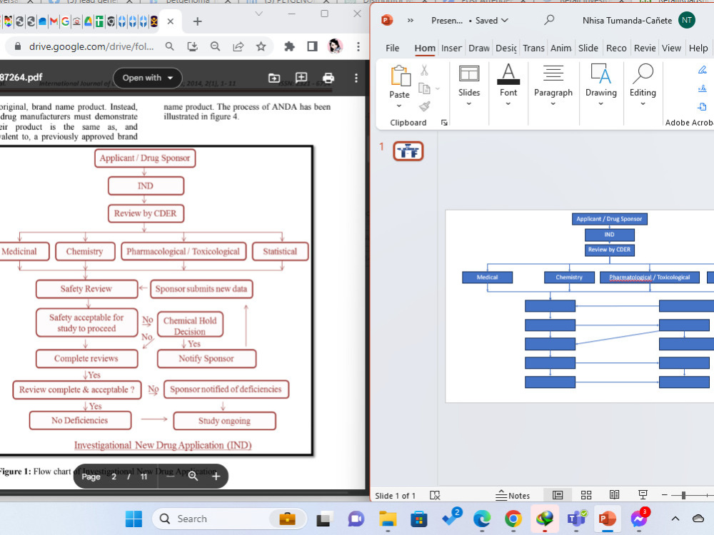Expand the Font group dropdown
This screenshot has width=714, height=535.
(x=508, y=103)
